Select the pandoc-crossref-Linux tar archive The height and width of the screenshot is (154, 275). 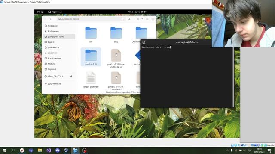116,81
